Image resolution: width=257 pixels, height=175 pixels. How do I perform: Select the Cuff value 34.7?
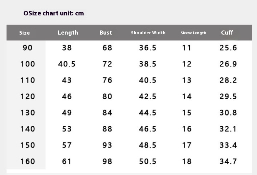(x=228, y=161)
